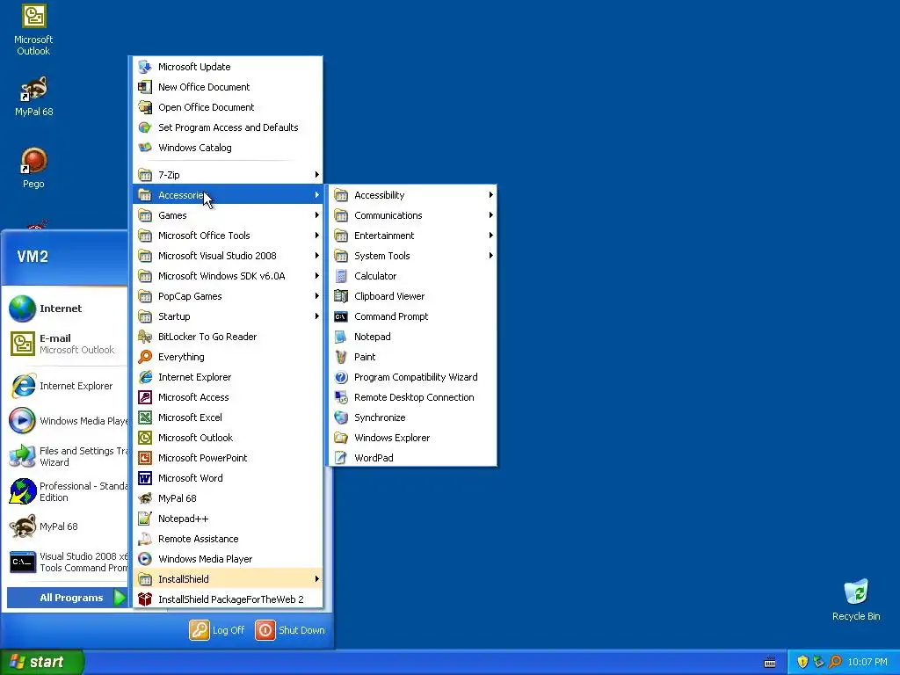This screenshot has height=675, width=900.
Task: Click the Log Off button
Action: click(x=217, y=630)
